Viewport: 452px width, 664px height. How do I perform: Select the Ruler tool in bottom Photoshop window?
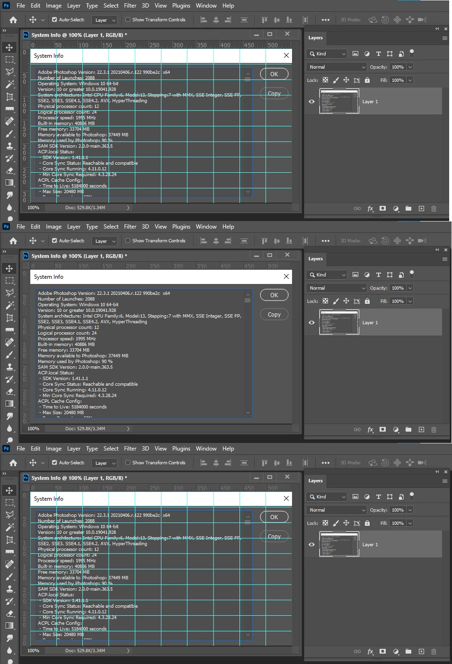[x=9, y=552]
